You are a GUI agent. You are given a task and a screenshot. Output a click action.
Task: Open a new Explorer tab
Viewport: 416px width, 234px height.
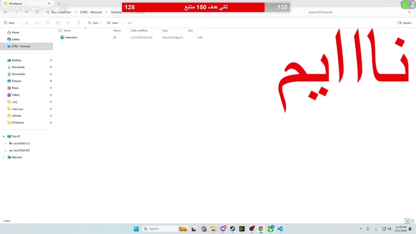[58, 4]
